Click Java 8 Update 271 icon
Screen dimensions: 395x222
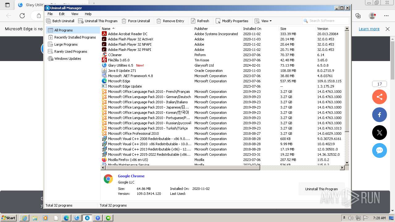coord(104,71)
